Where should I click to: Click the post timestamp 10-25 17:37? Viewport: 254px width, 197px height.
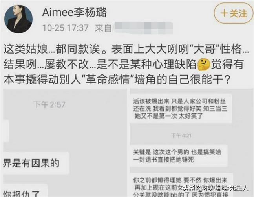(66, 28)
